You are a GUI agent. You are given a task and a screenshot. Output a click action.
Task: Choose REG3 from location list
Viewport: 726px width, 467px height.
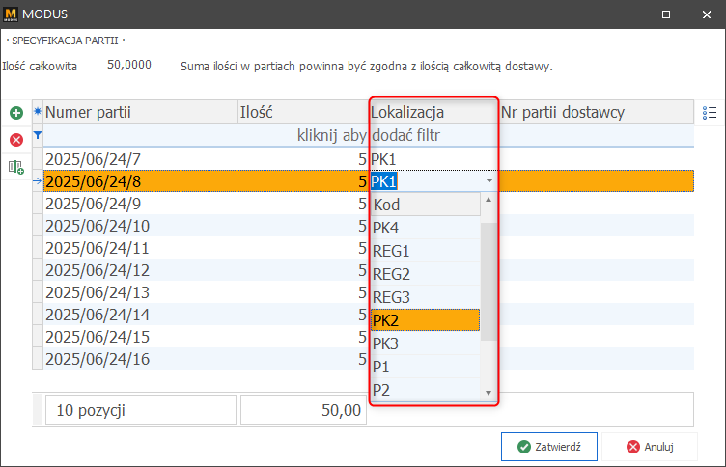(x=425, y=297)
